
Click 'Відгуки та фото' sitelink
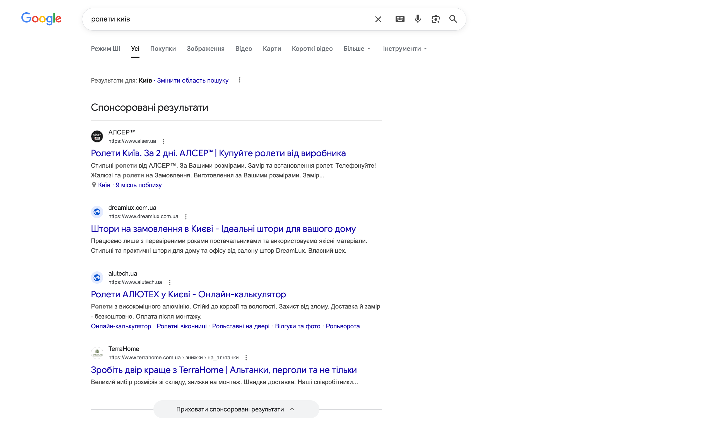click(x=297, y=326)
